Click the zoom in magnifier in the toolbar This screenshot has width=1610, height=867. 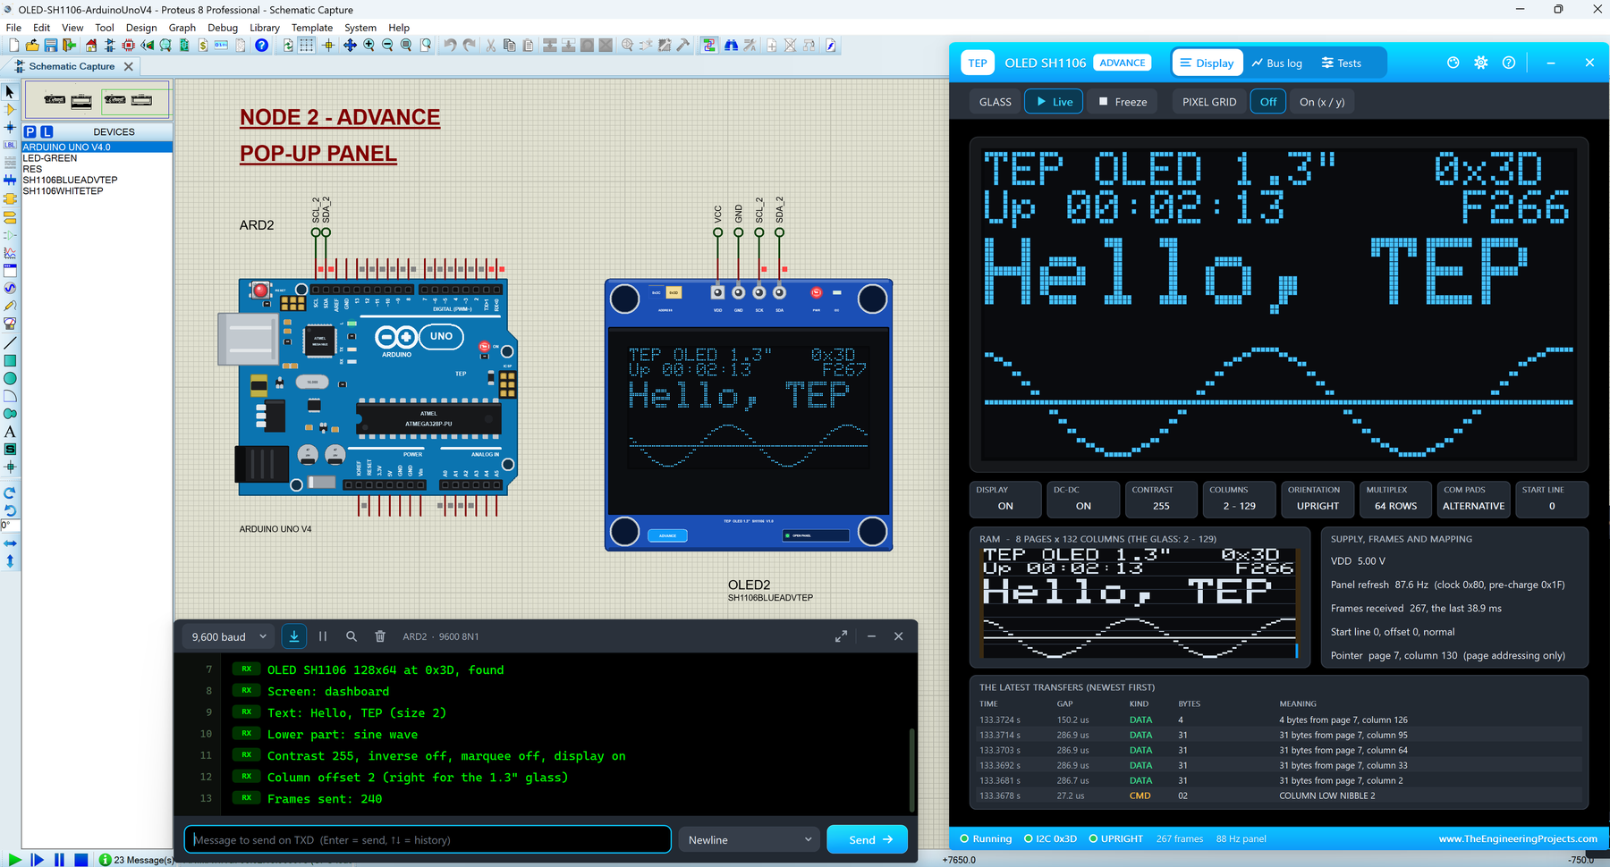click(x=369, y=46)
